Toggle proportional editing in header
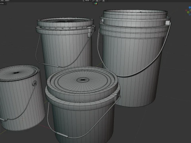 point(103,0)
